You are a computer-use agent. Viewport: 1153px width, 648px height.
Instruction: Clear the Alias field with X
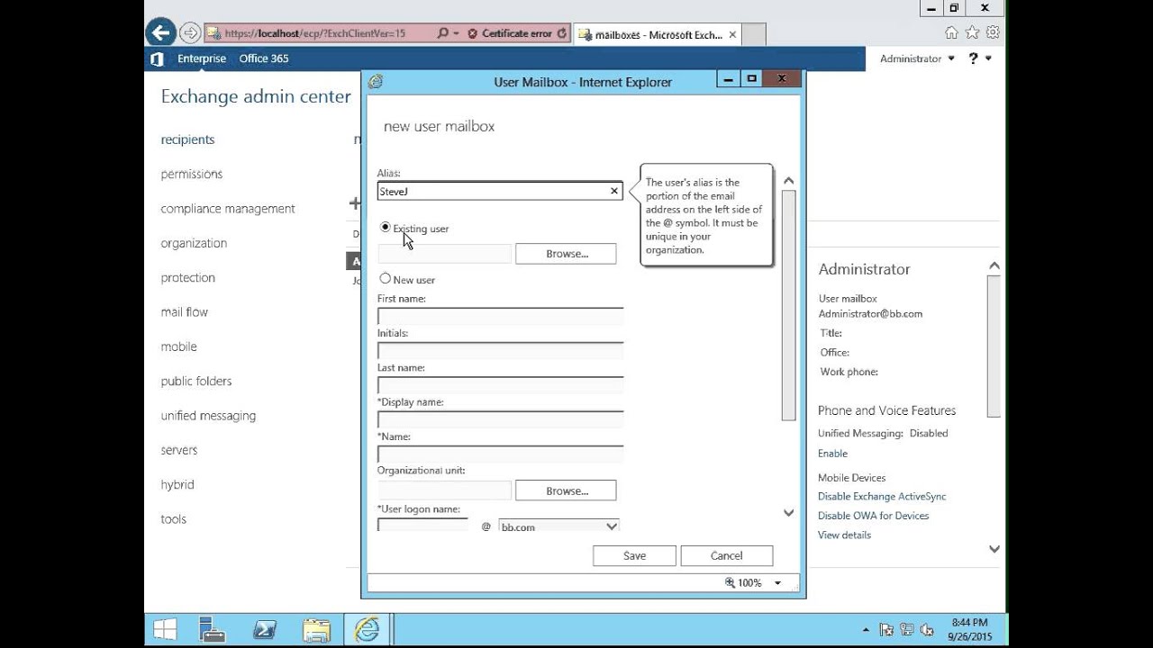[x=614, y=191]
